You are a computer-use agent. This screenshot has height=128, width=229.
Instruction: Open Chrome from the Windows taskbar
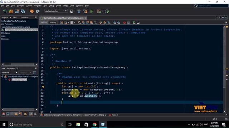[94, 124]
